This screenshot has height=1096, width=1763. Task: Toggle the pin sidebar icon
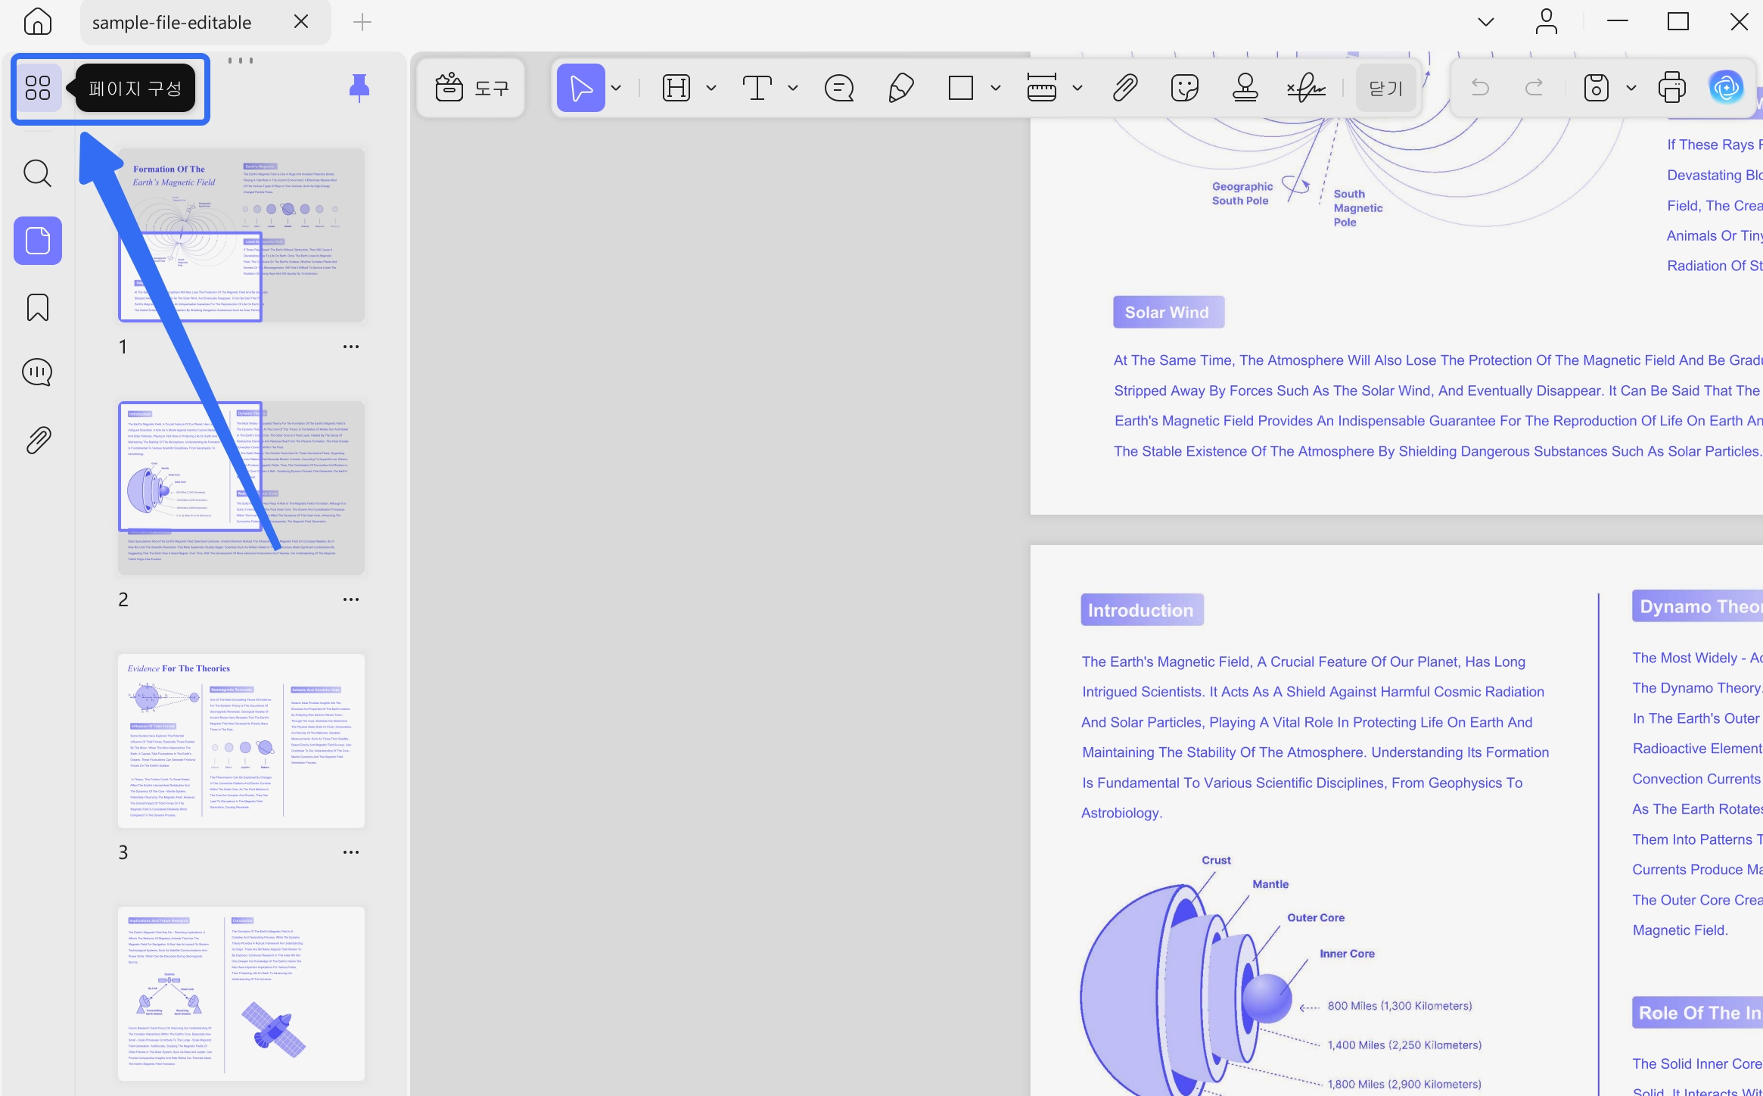[359, 88]
